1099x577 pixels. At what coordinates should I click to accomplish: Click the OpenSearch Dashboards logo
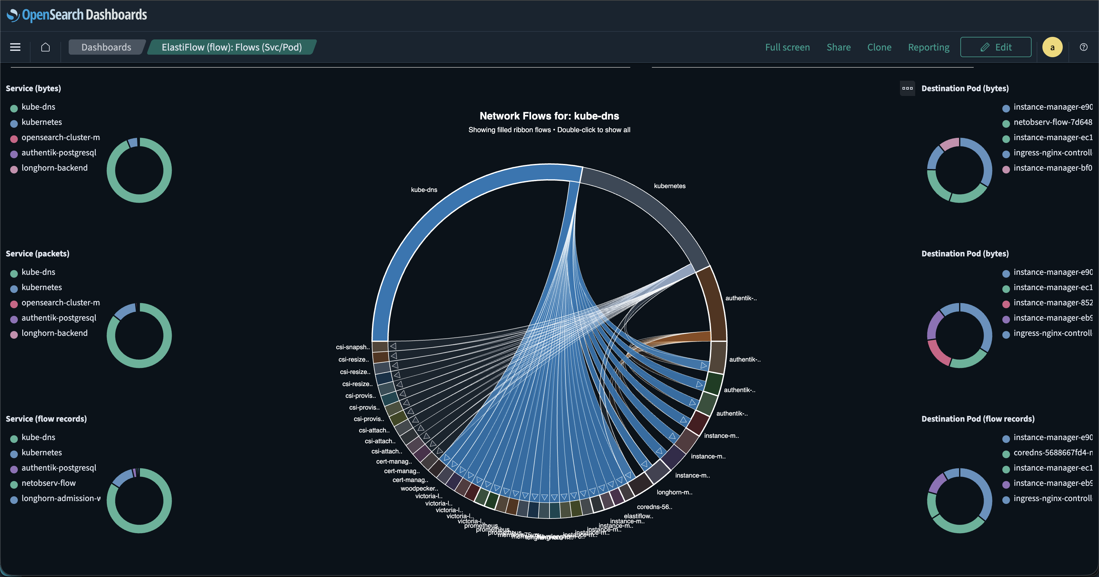pos(77,15)
